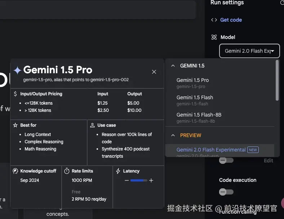Click the Get code angle-brackets icon
The height and width of the screenshot is (219, 284).
214,20
